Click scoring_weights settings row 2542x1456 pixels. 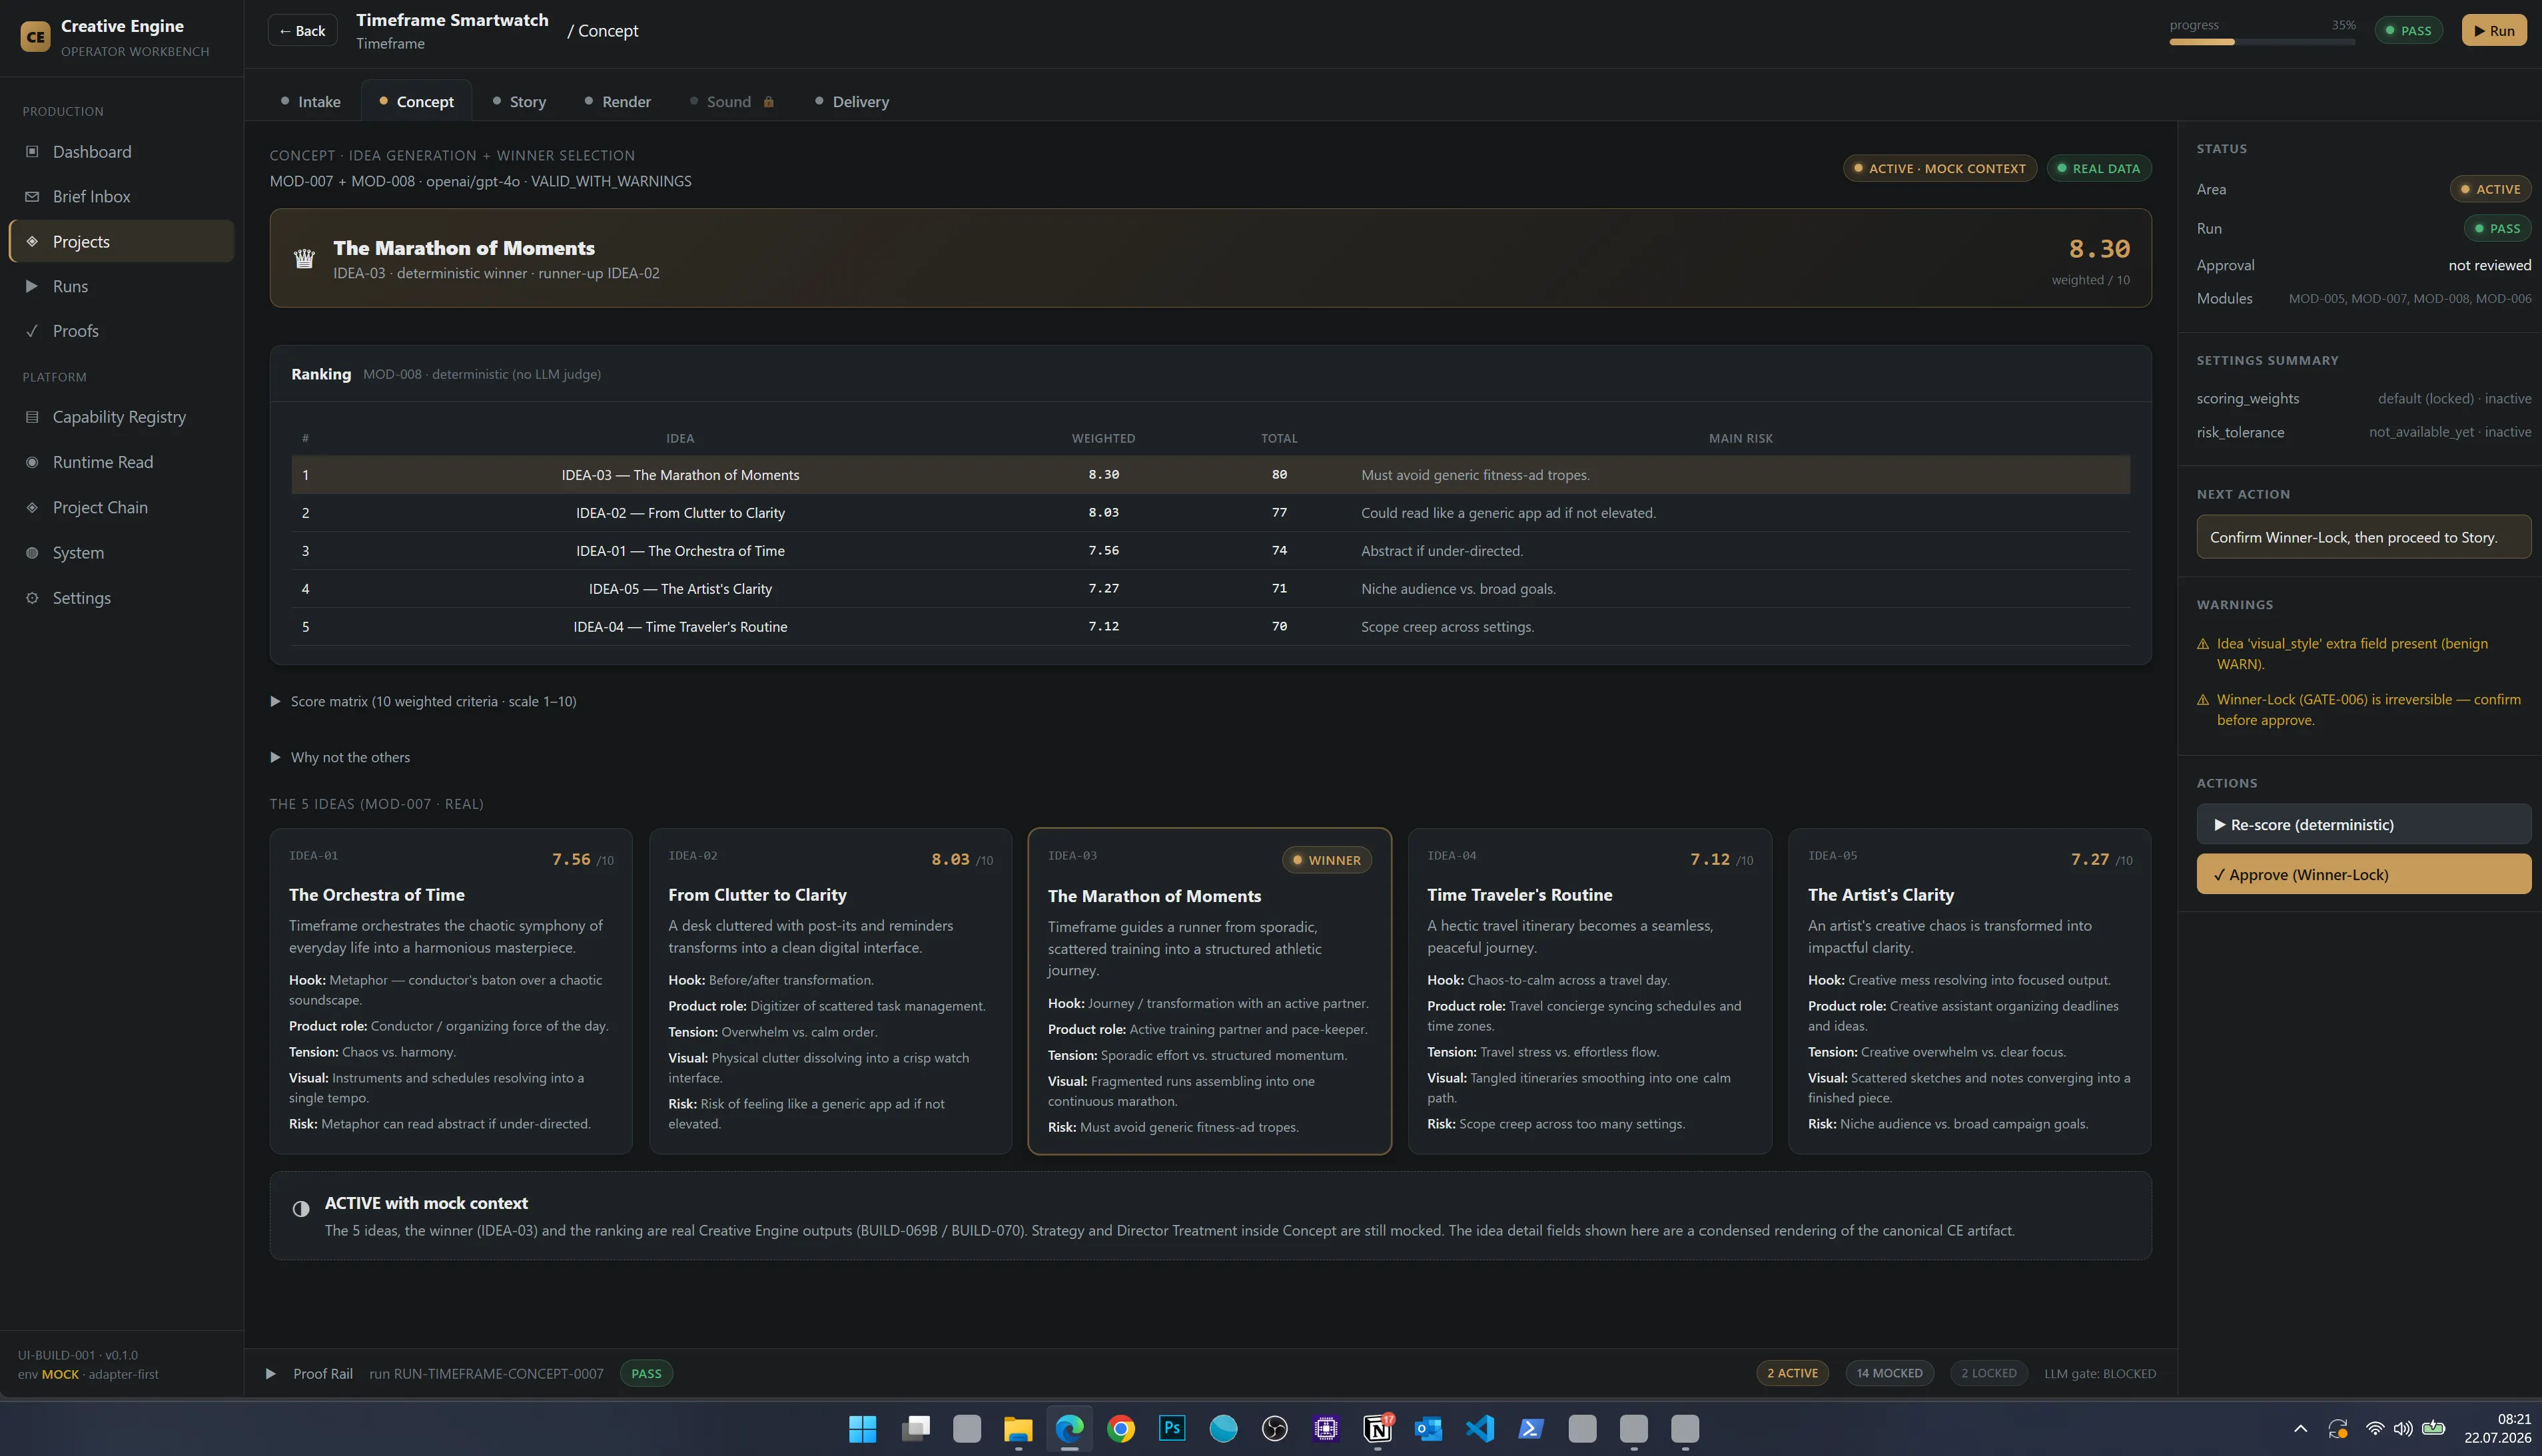point(2363,398)
